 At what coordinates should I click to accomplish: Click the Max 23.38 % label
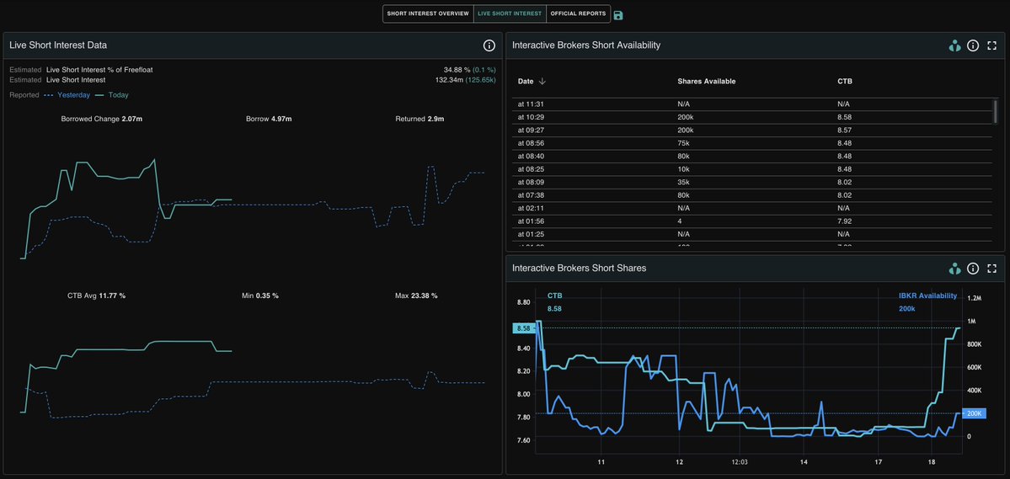coord(416,295)
